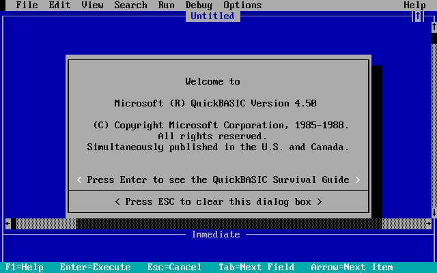Open the File menu
The image size is (437, 273).
point(27,5)
